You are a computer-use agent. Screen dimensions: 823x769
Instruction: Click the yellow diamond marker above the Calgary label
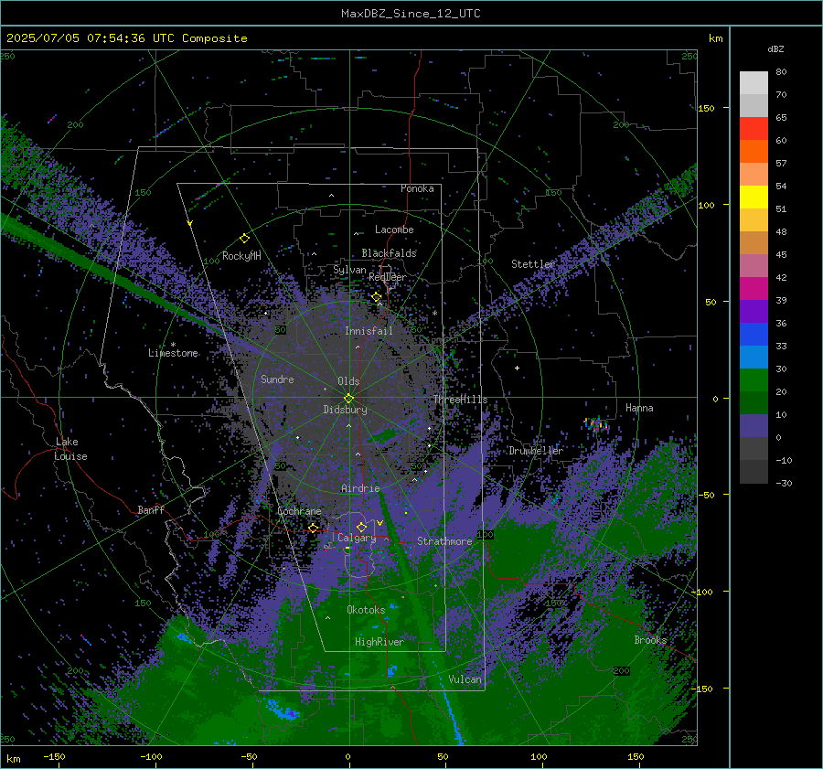pyautogui.click(x=361, y=527)
